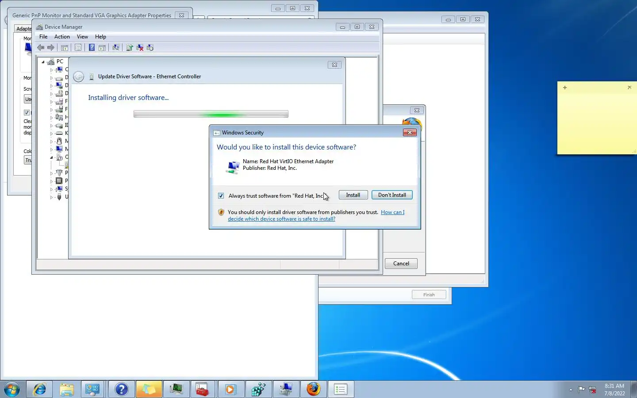Show hidden icons arrow in system tray
637x398 pixels.
571,390
